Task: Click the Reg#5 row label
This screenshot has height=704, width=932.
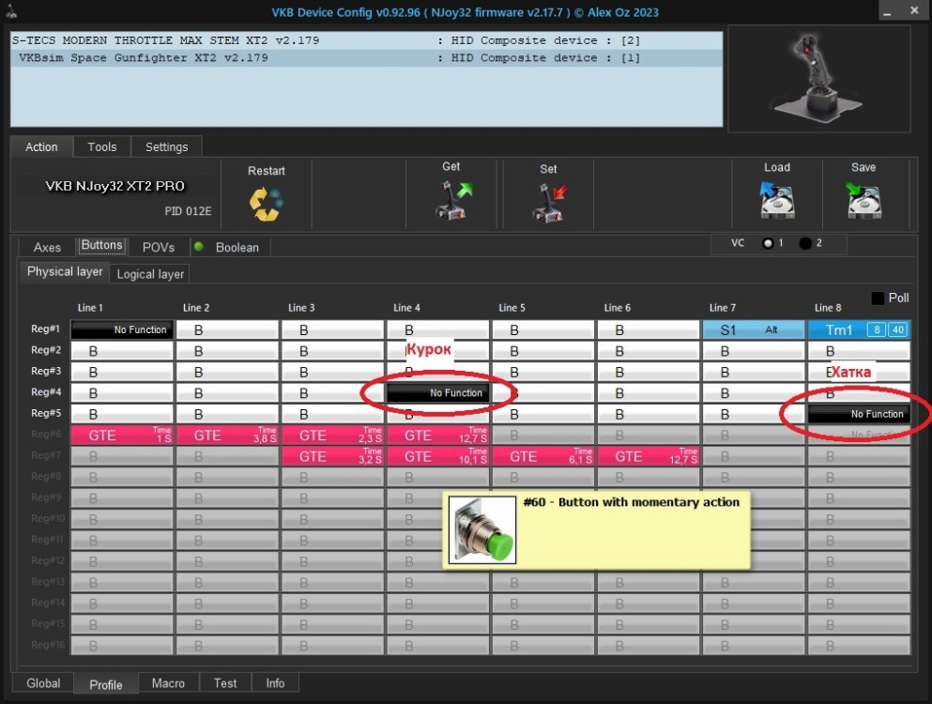Action: [46, 413]
